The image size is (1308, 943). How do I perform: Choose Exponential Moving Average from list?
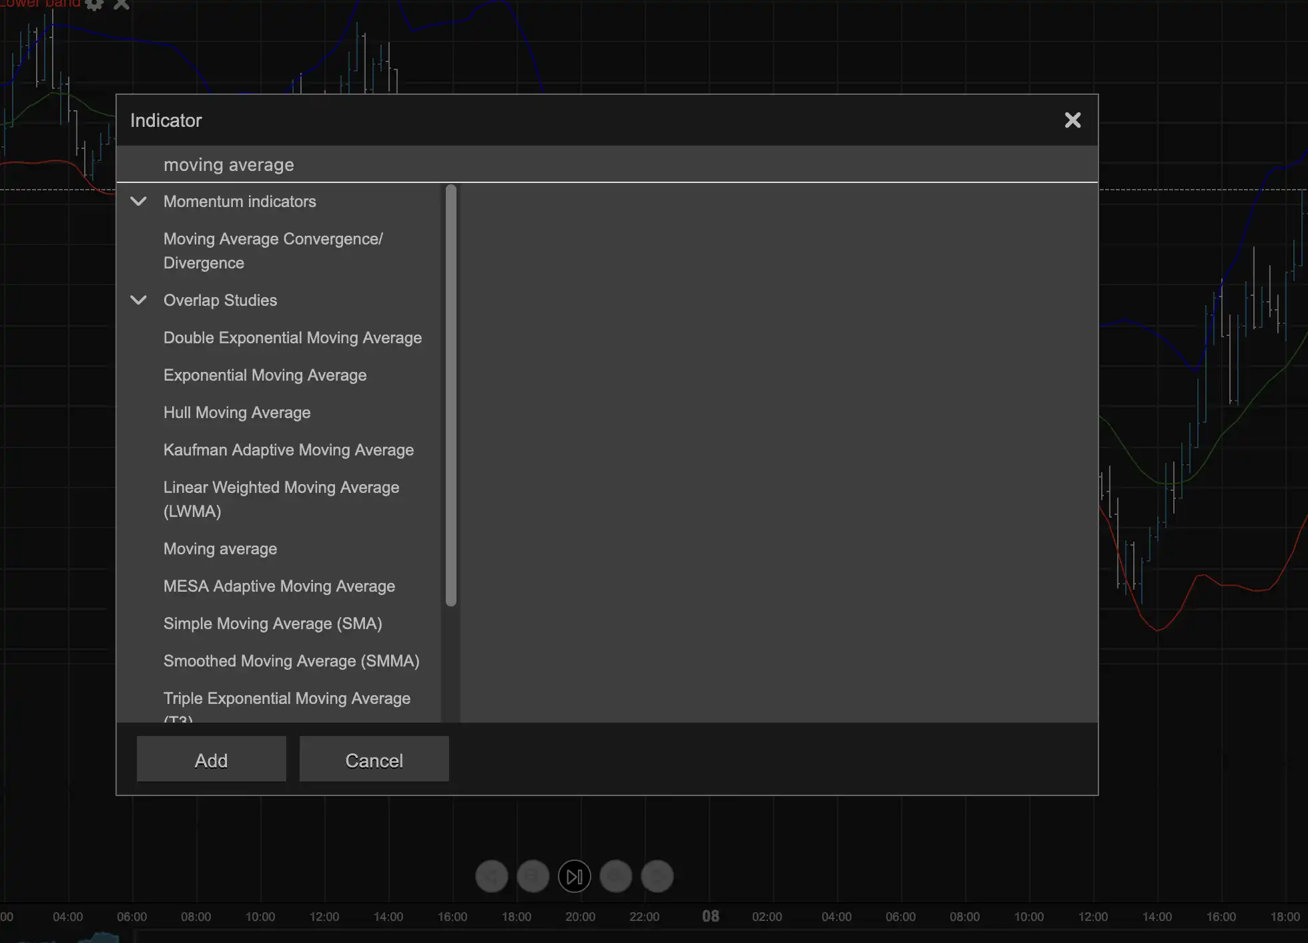point(265,375)
